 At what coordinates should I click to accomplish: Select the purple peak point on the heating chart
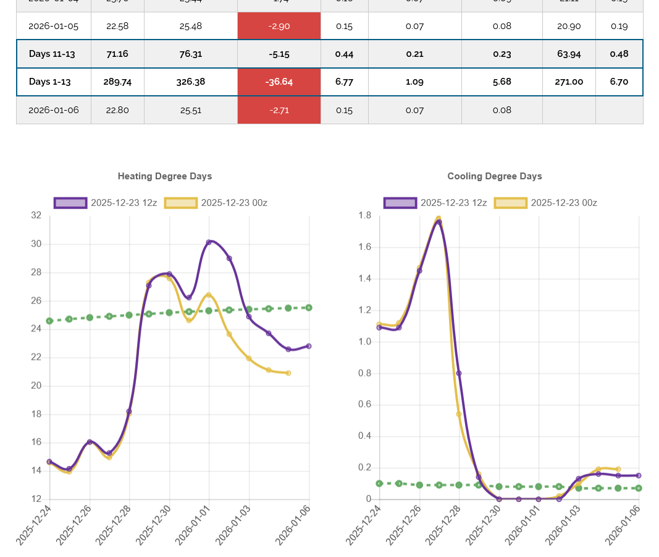(209, 242)
